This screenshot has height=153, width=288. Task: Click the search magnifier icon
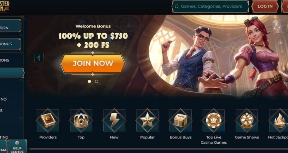coord(177,7)
